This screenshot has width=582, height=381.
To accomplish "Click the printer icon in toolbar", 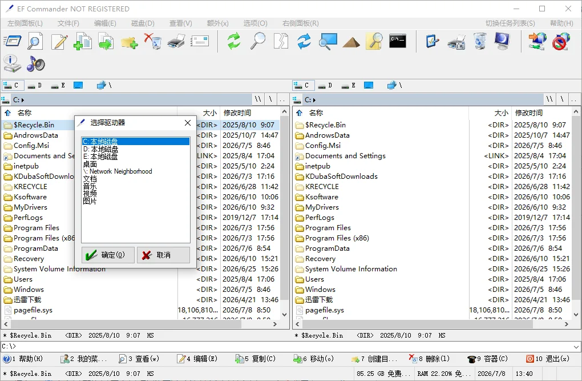I will point(176,41).
